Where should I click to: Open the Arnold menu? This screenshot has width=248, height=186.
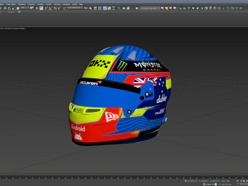click(x=74, y=4)
